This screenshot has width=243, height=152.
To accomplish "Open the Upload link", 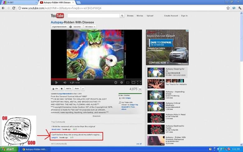I will coord(150,16).
